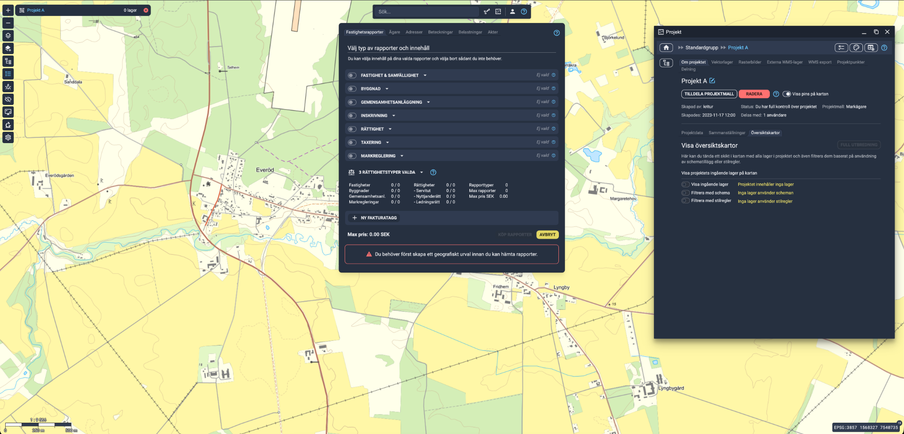Open the add layer tool in left toolbar
904x434 pixels.
tap(8, 48)
